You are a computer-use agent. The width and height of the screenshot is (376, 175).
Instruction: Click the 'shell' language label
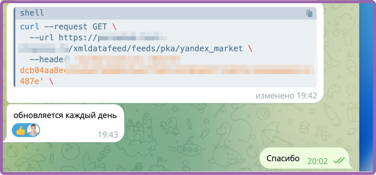pyautogui.click(x=32, y=13)
